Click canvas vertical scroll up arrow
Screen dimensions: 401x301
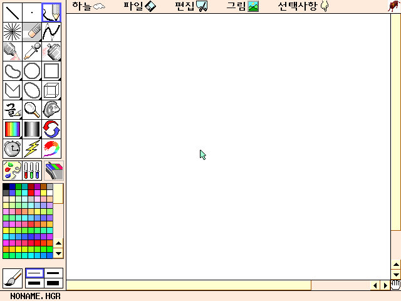(x=396, y=265)
